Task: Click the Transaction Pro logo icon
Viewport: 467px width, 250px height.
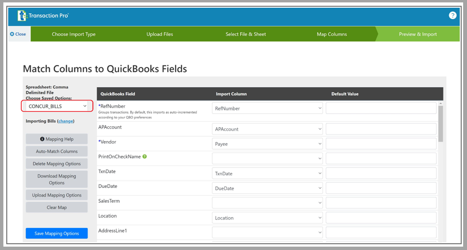Action: [x=22, y=16]
